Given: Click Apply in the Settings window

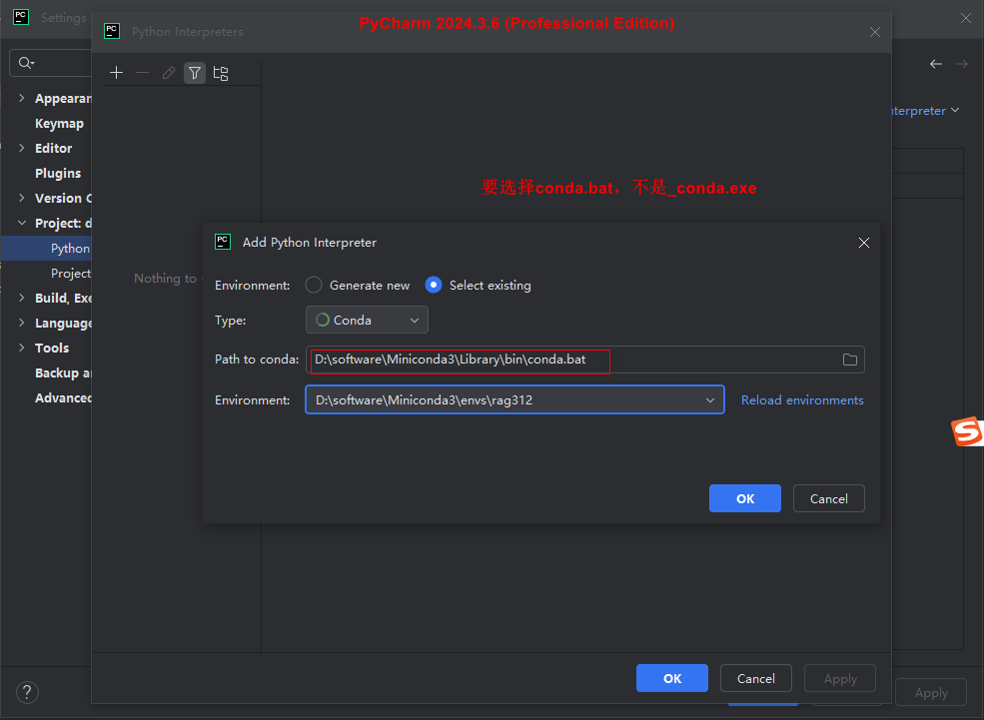Looking at the screenshot, I should coord(931,692).
